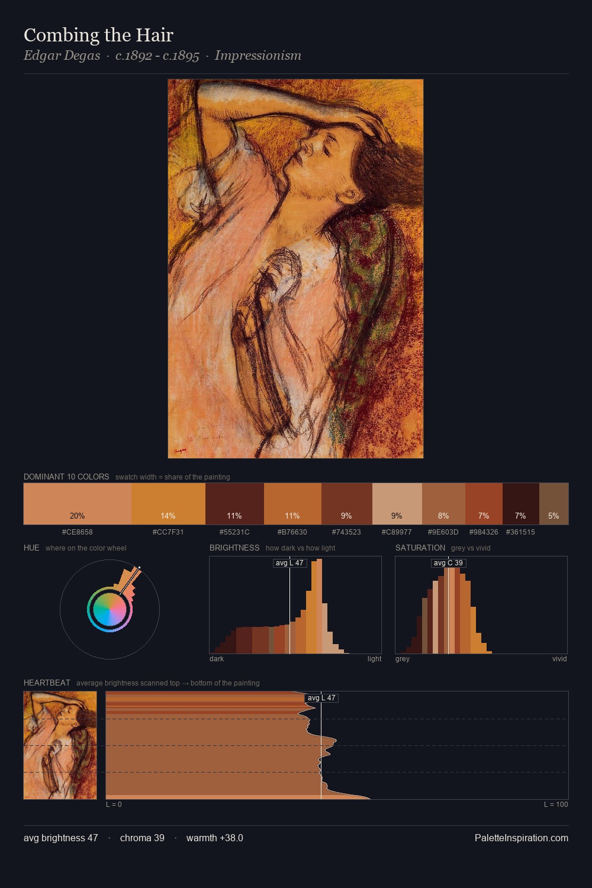Pick the dark brown #55231C swatch
Screen dimensions: 592x888
coord(234,504)
